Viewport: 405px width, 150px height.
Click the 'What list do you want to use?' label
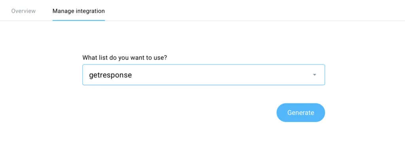pyautogui.click(x=125, y=58)
